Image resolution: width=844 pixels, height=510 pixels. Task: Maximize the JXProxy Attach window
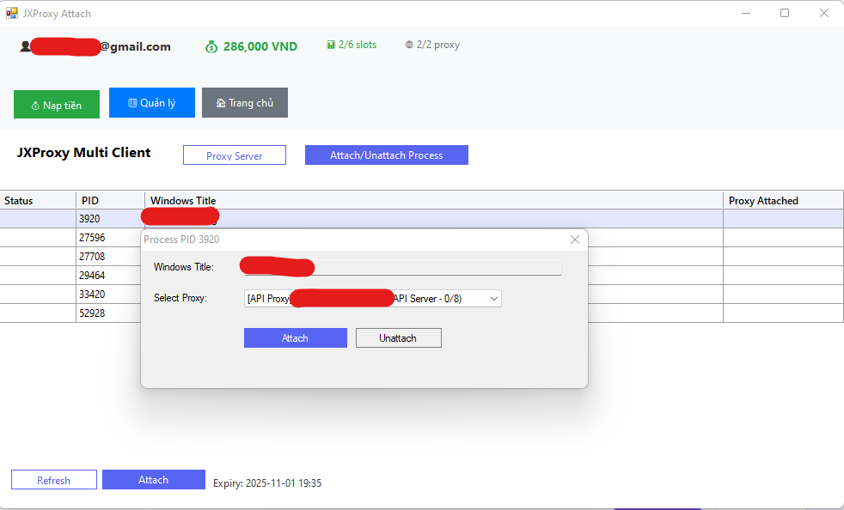(785, 13)
